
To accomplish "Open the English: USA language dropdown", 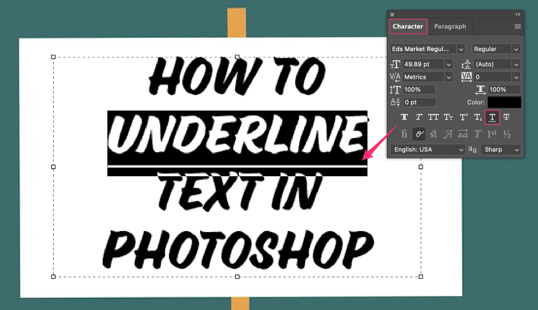I will pyautogui.click(x=428, y=149).
